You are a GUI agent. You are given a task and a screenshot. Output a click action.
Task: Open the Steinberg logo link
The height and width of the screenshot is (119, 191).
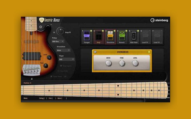159,20
